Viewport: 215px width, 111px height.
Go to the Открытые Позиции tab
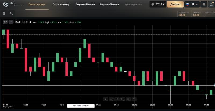point(85,4)
